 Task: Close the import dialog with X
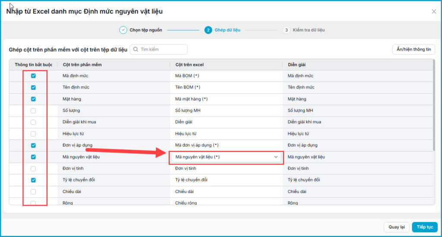coord(434,12)
